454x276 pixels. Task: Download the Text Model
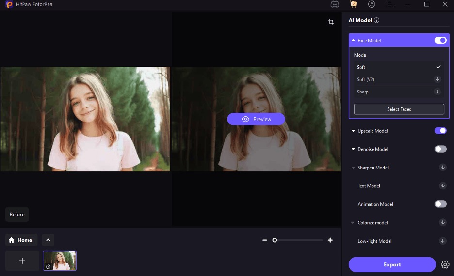(x=442, y=186)
